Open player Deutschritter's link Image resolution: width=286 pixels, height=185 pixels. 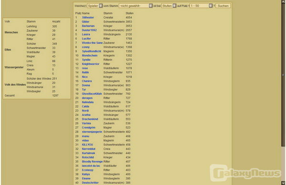click(x=90, y=183)
